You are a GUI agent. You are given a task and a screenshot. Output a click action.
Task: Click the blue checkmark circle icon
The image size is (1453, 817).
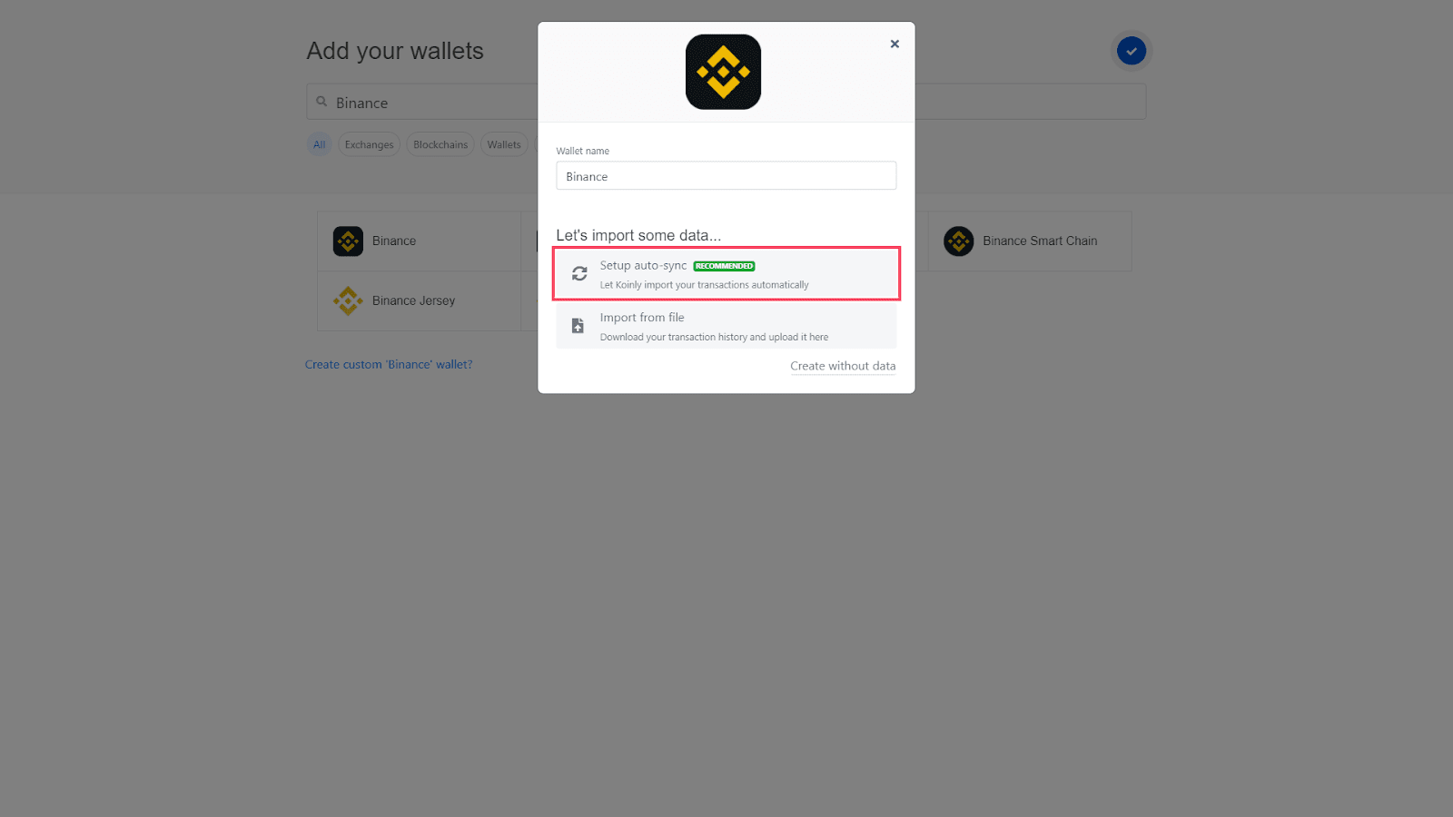[1132, 51]
